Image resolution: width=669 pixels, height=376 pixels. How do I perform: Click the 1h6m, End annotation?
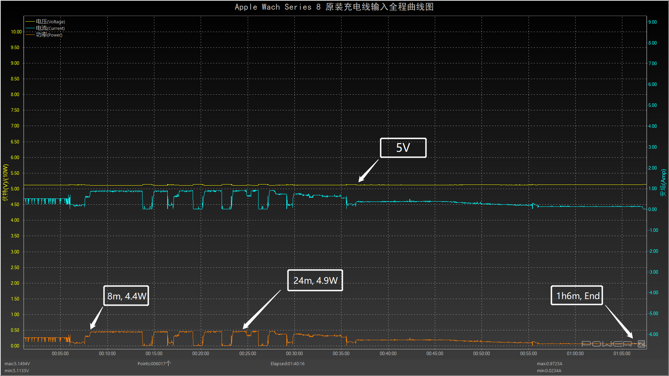577,296
